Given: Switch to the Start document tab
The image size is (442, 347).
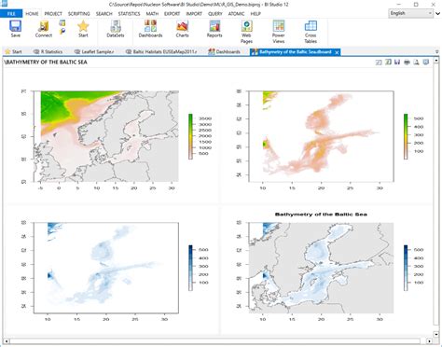Looking at the screenshot, I should point(13,52).
